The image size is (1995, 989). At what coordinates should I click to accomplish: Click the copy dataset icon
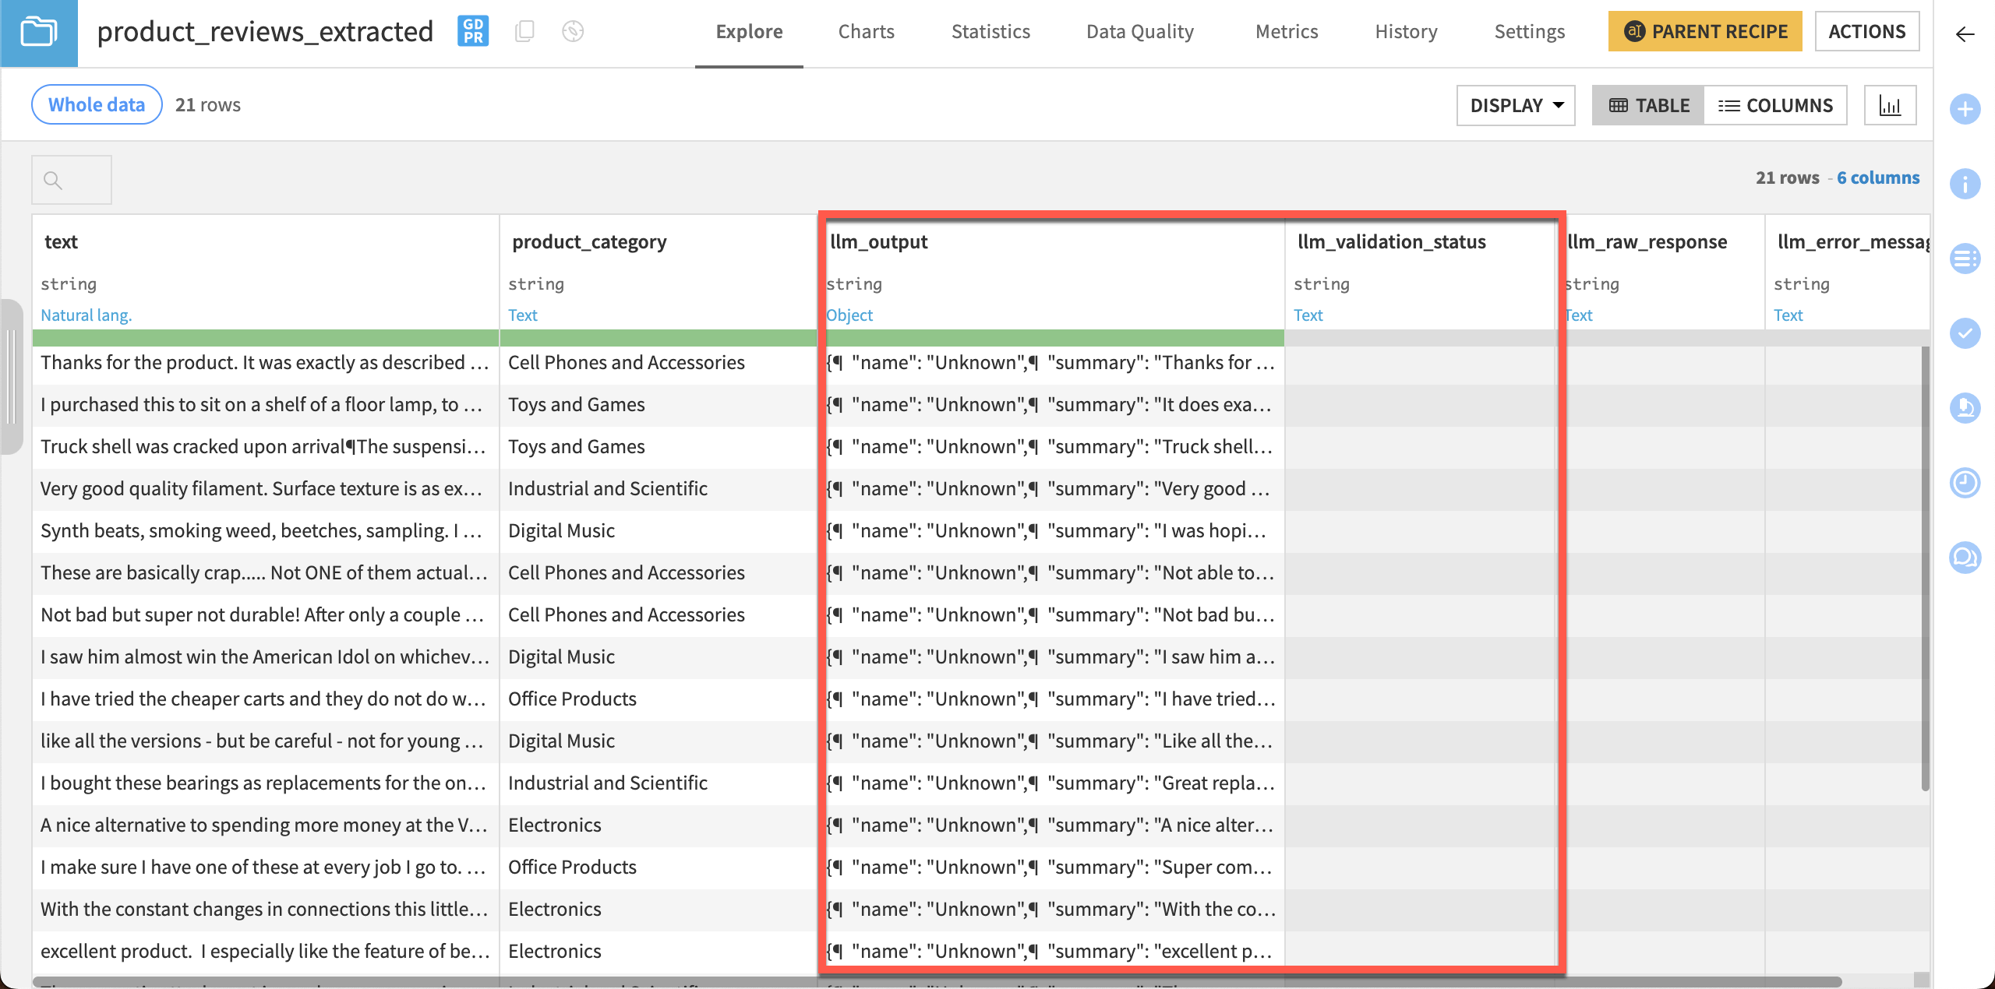[x=525, y=32]
